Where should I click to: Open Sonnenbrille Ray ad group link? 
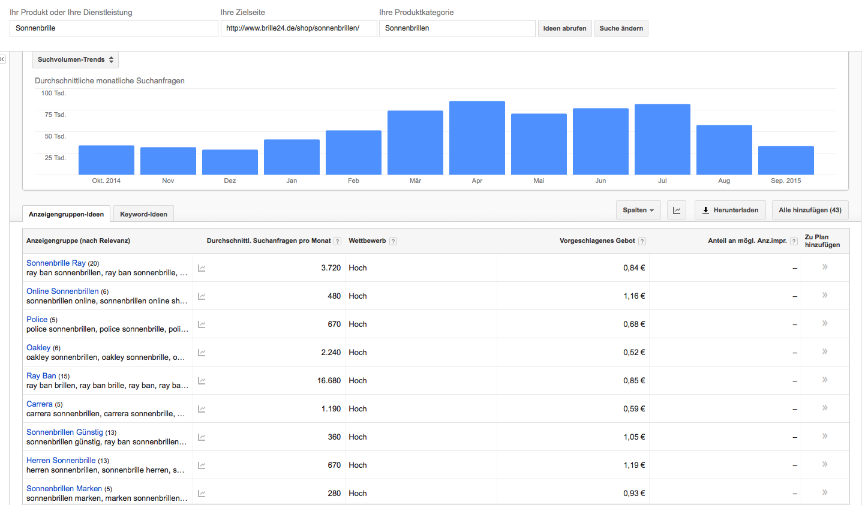tap(56, 263)
